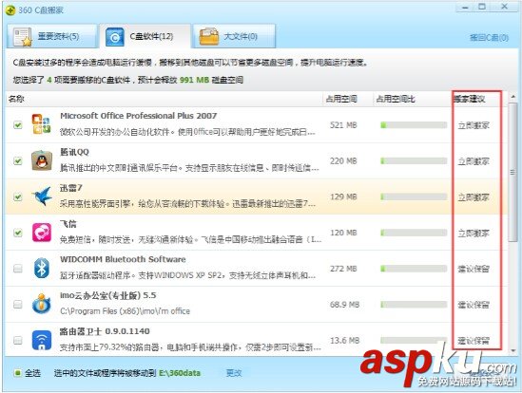Click the E:\360data destination path

(x=180, y=373)
